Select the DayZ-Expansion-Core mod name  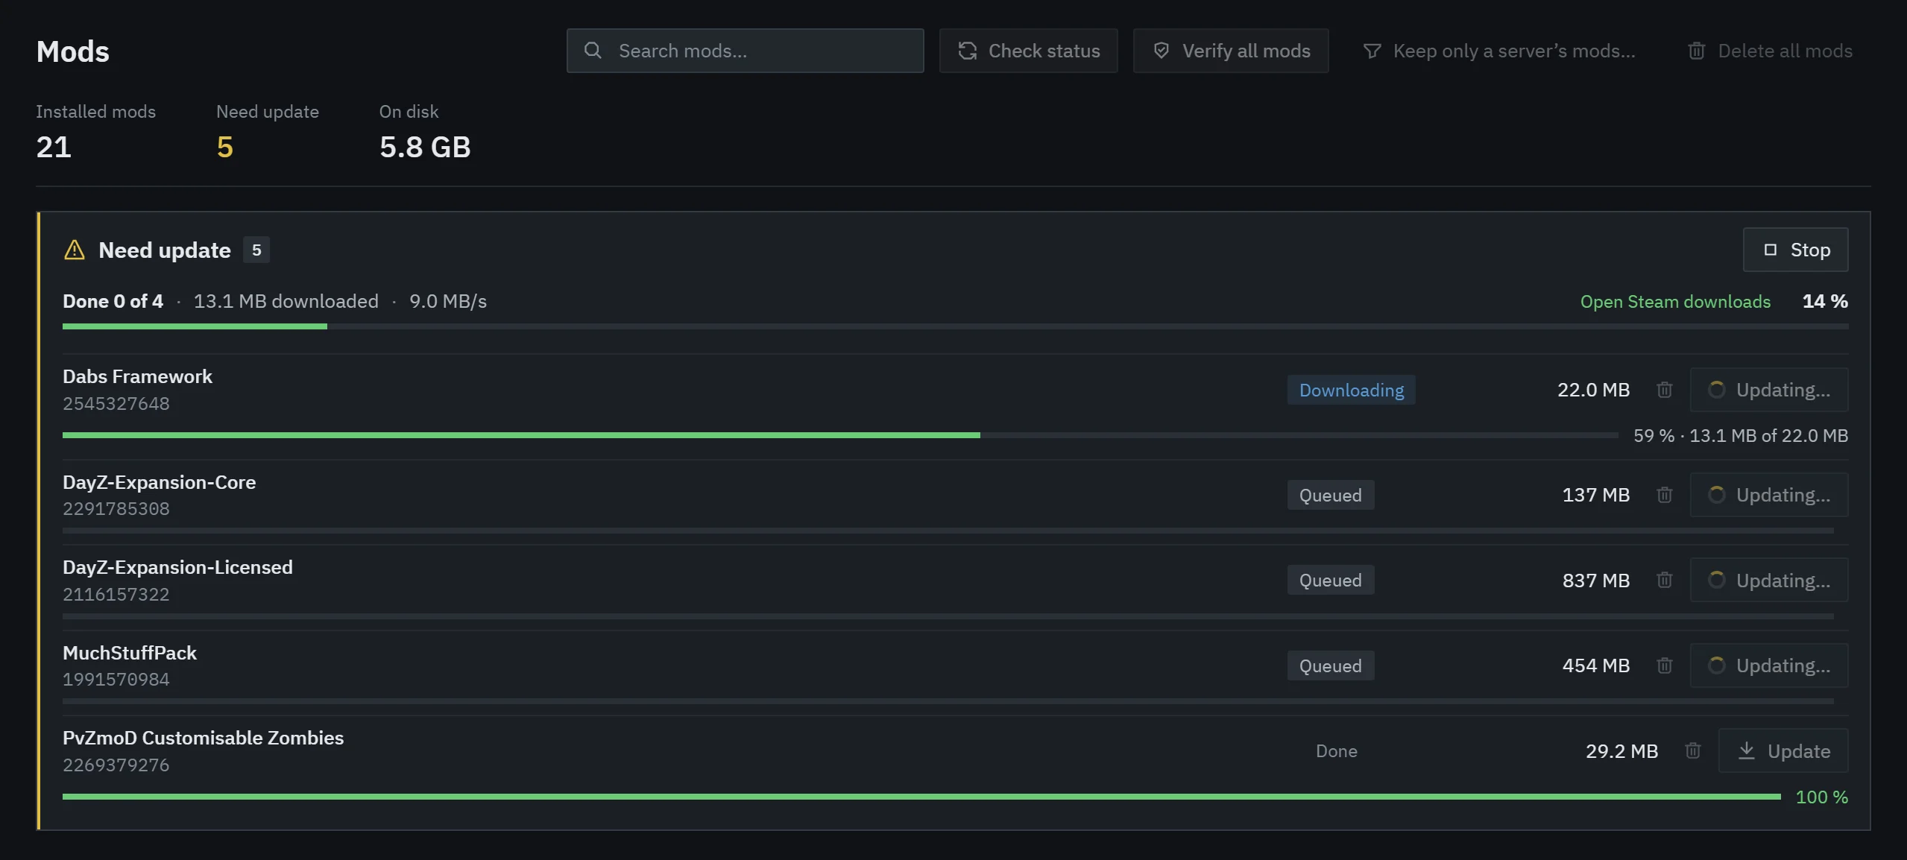click(x=159, y=482)
